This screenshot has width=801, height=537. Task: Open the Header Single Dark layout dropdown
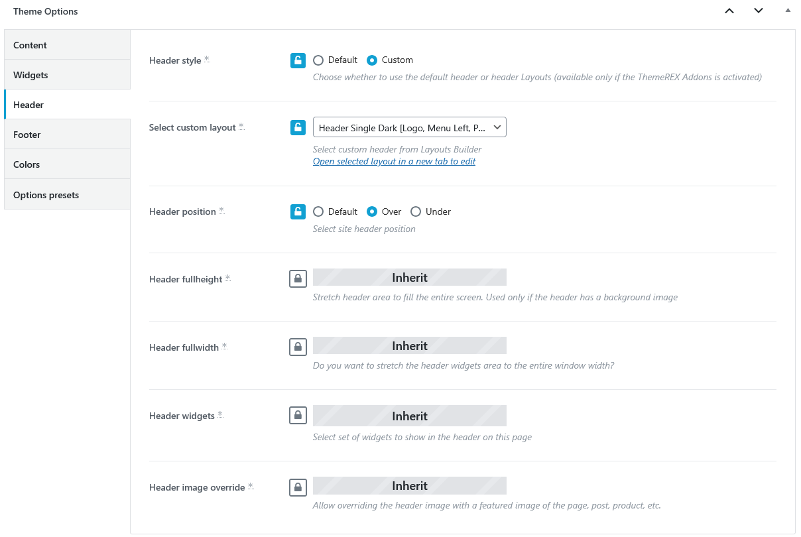(410, 127)
